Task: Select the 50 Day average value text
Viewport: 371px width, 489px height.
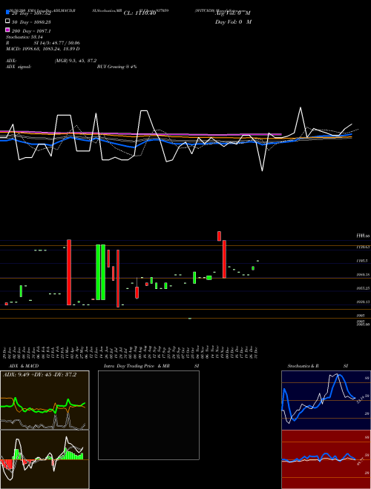Action: click(31, 22)
